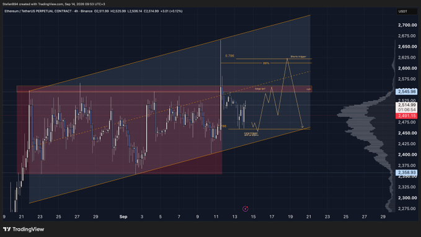Click the change value +3.01 (+0.12%)

pyautogui.click(x=171, y=11)
